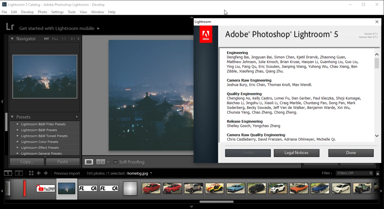Select the white Mini car thumbnail
The image size is (384, 209).
point(278,188)
